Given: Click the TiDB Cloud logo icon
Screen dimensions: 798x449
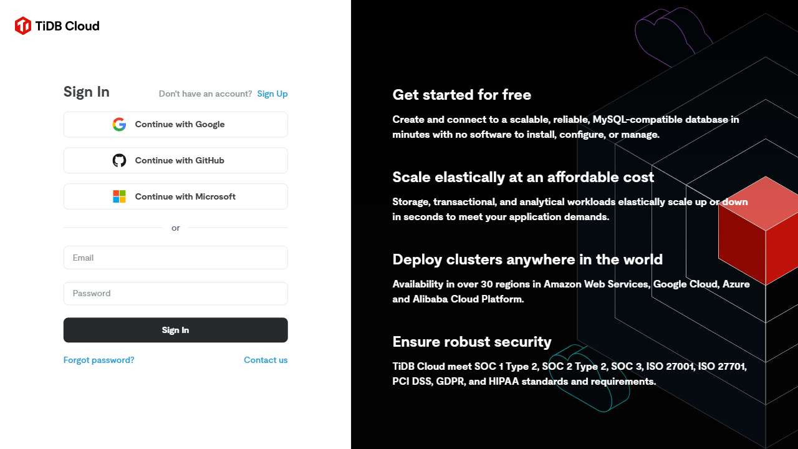Looking at the screenshot, I should click(x=23, y=26).
